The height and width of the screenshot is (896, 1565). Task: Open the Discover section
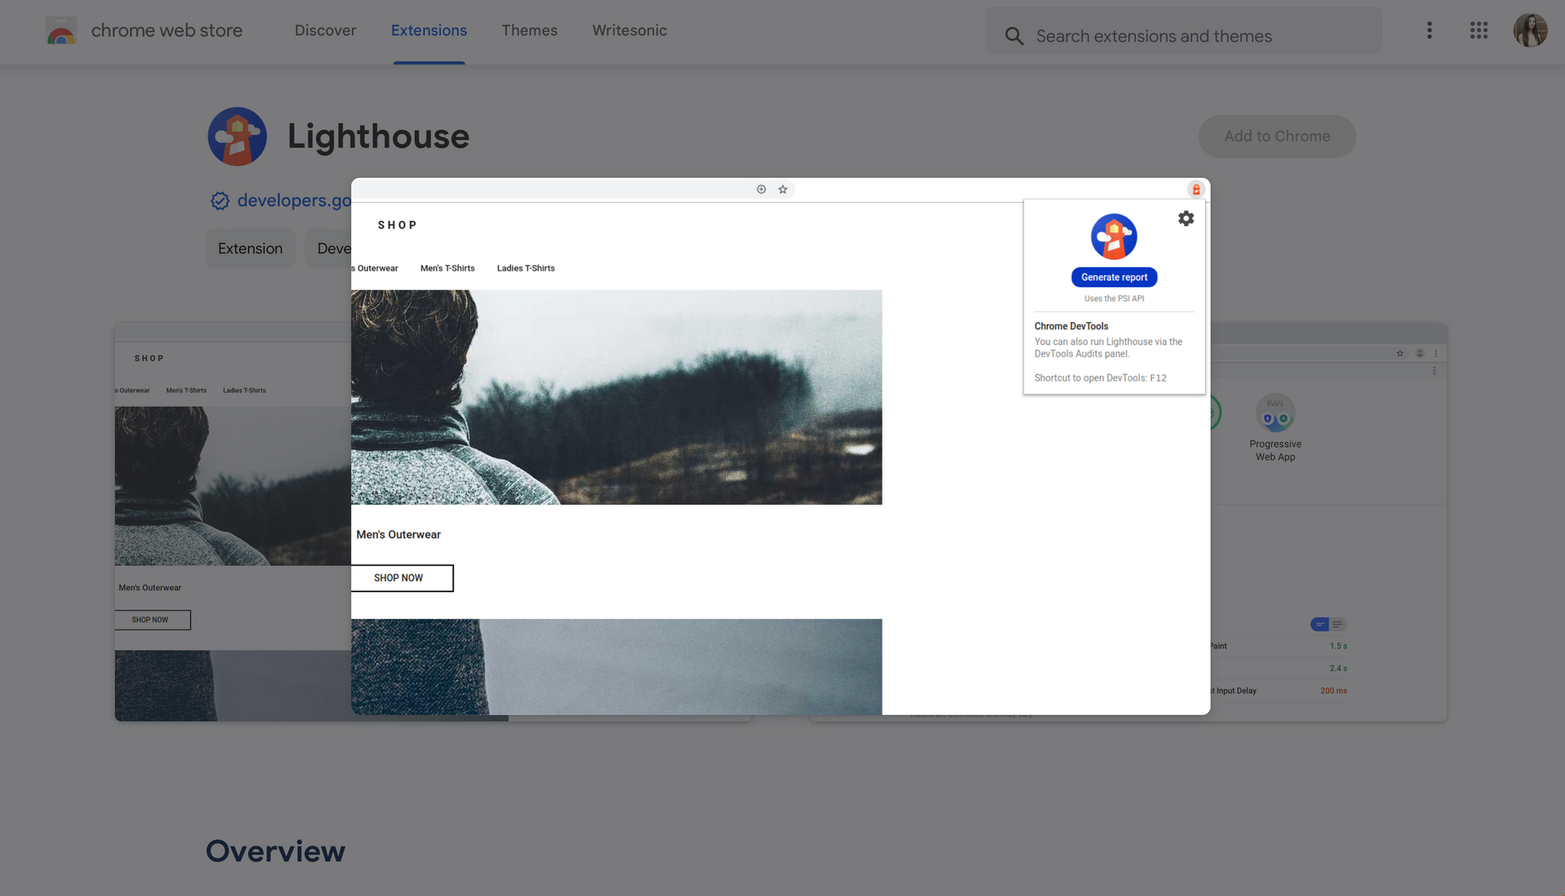[326, 31]
